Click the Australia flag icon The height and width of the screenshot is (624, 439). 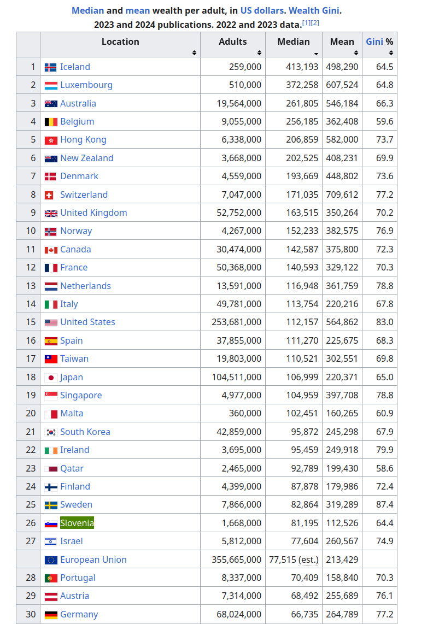50,104
